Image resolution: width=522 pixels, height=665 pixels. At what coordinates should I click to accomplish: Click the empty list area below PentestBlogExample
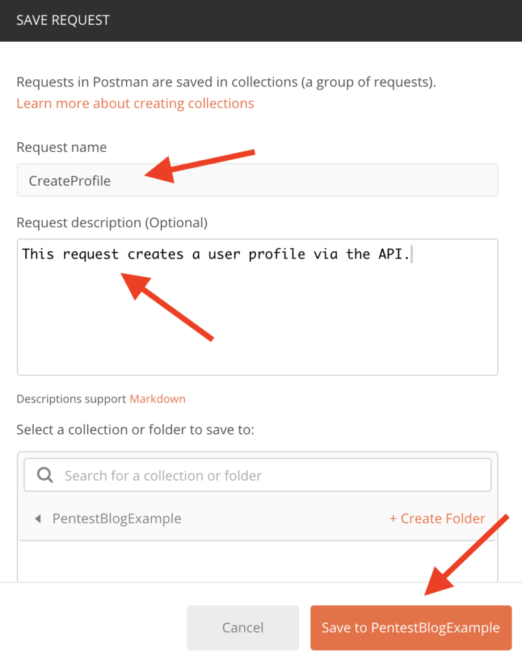pos(257,560)
